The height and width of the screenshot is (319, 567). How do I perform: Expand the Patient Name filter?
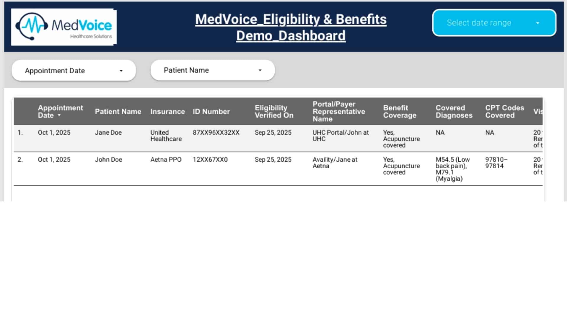212,70
